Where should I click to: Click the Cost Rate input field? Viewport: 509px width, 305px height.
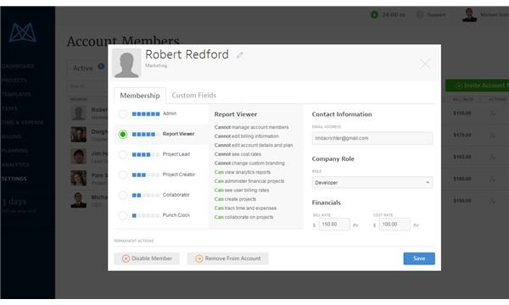[x=394, y=225]
